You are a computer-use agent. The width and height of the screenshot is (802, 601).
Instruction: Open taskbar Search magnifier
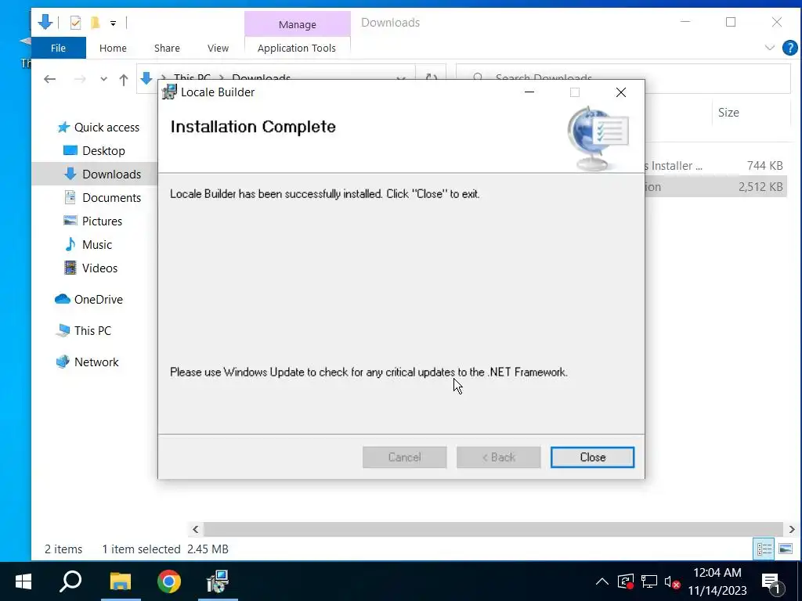coord(71,581)
